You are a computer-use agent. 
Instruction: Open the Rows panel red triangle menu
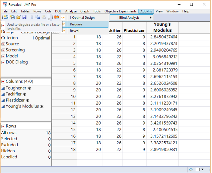click(3, 126)
